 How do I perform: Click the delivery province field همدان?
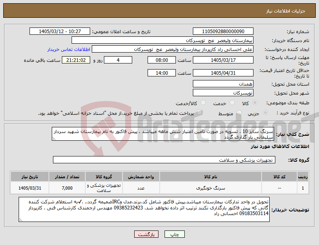pos(223,84)
